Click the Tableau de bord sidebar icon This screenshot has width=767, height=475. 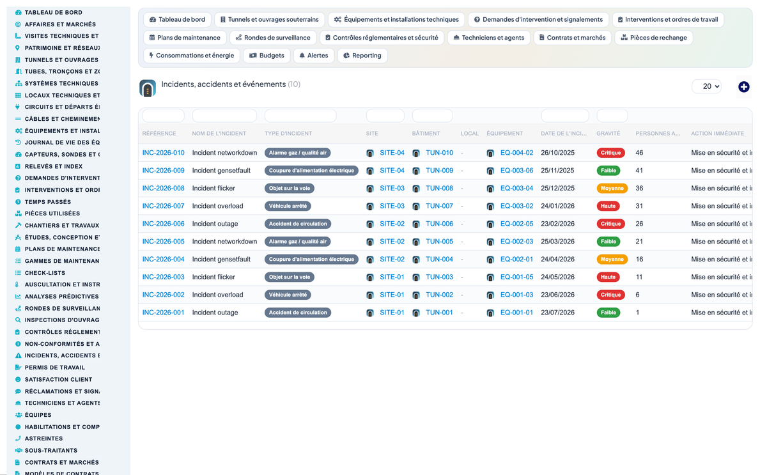coord(18,12)
